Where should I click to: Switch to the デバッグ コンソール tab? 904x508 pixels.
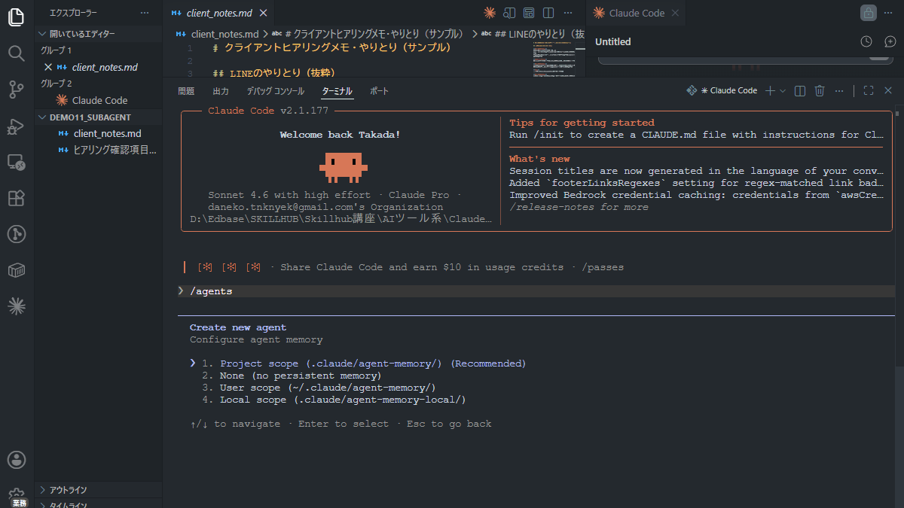(x=276, y=91)
